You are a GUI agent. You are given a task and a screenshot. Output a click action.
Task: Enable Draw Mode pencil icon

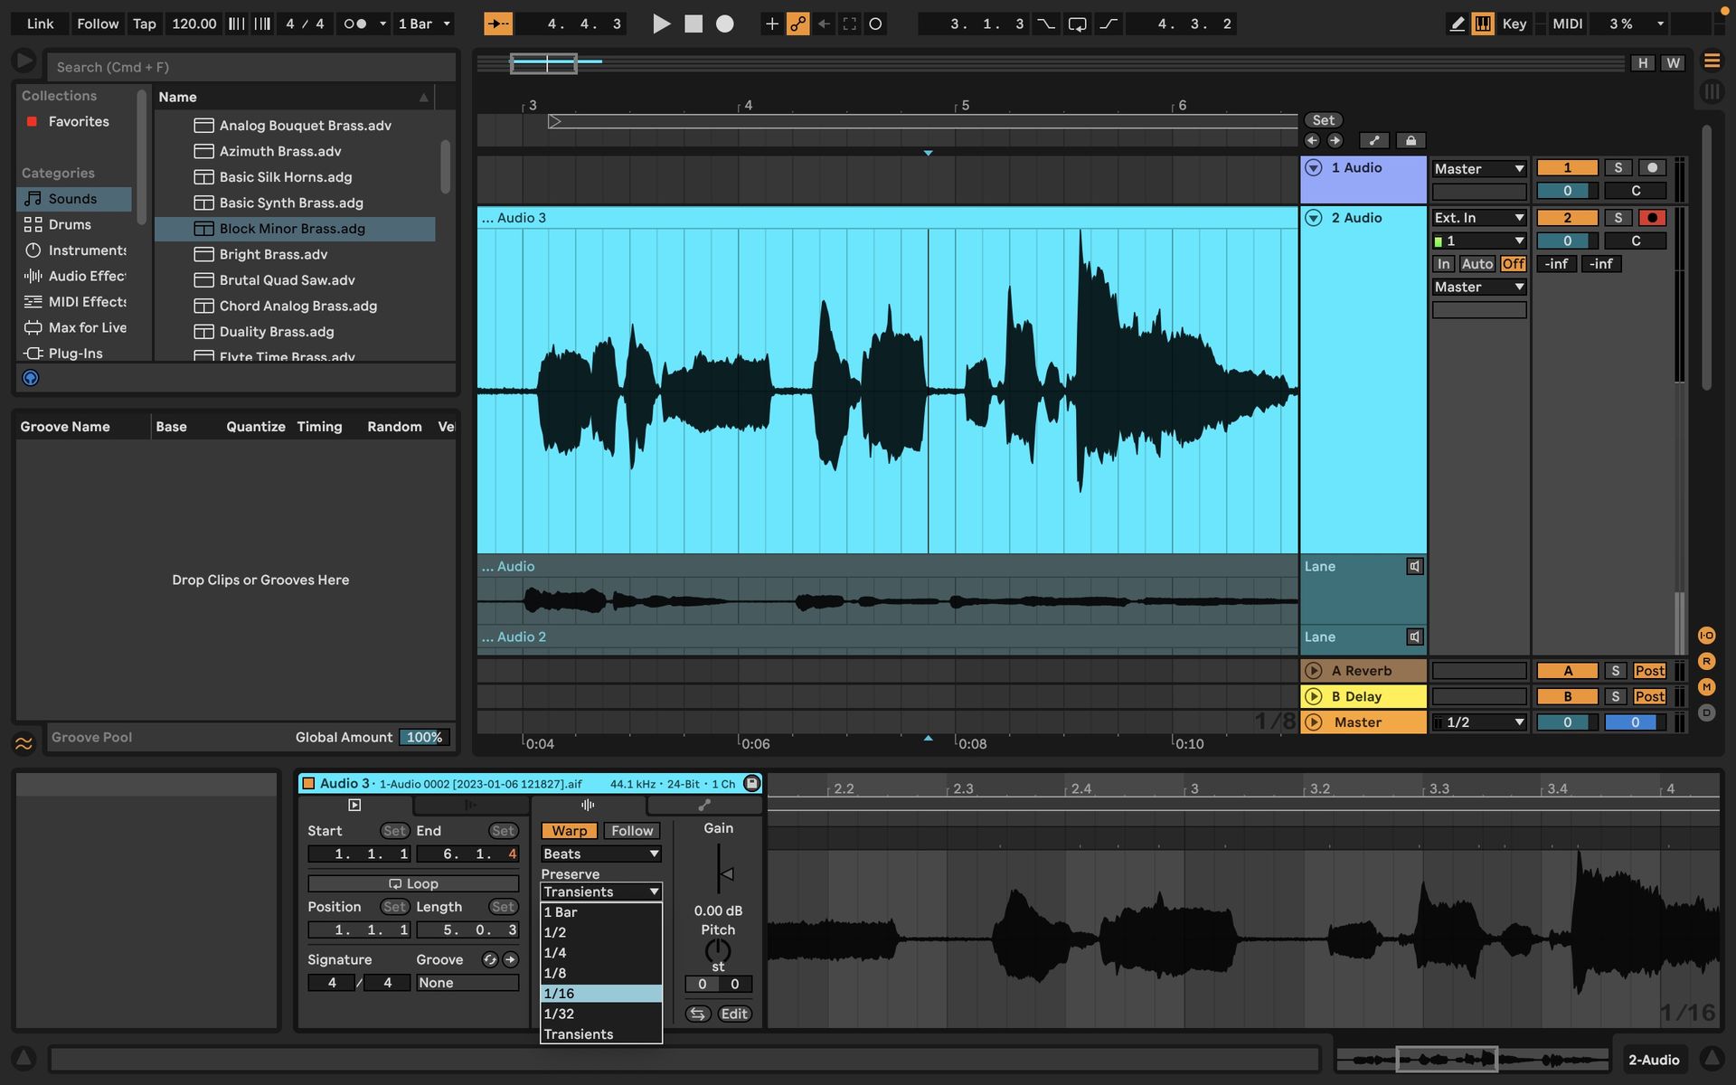[x=1457, y=24]
